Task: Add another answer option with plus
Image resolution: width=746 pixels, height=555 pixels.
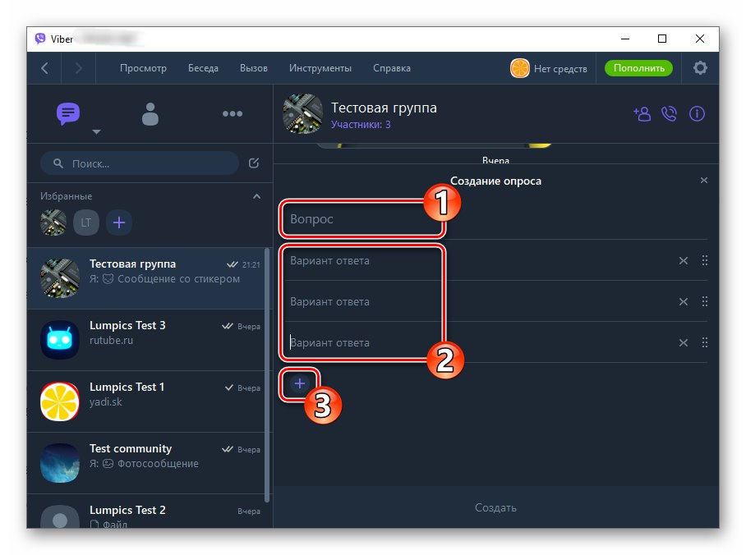Action: pos(299,383)
